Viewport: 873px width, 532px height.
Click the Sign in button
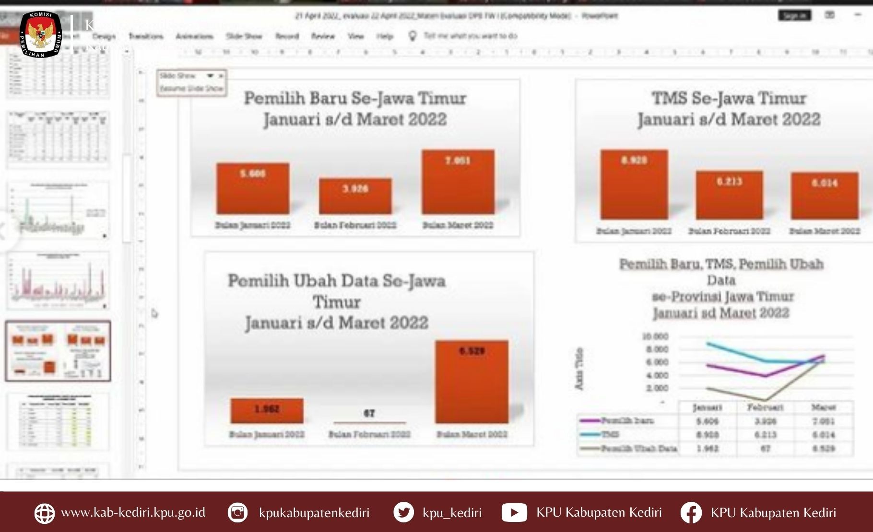pos(794,15)
